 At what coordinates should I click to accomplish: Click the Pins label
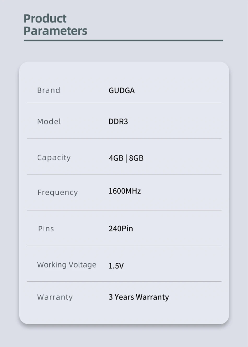[46, 228]
